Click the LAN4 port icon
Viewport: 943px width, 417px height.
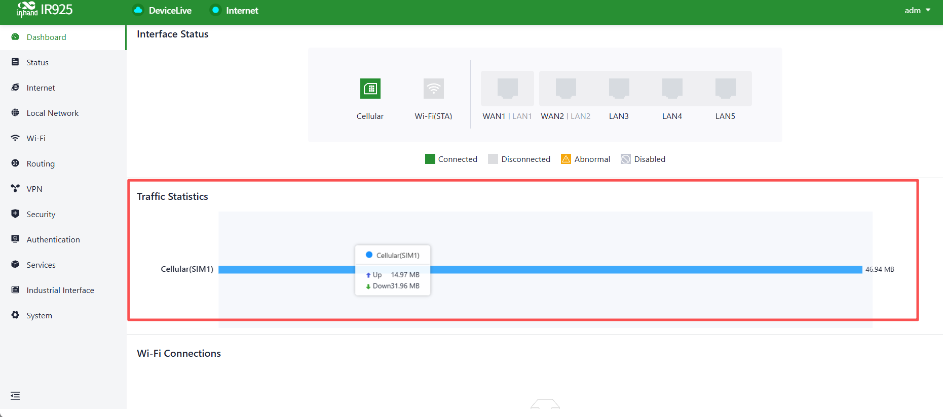672,88
